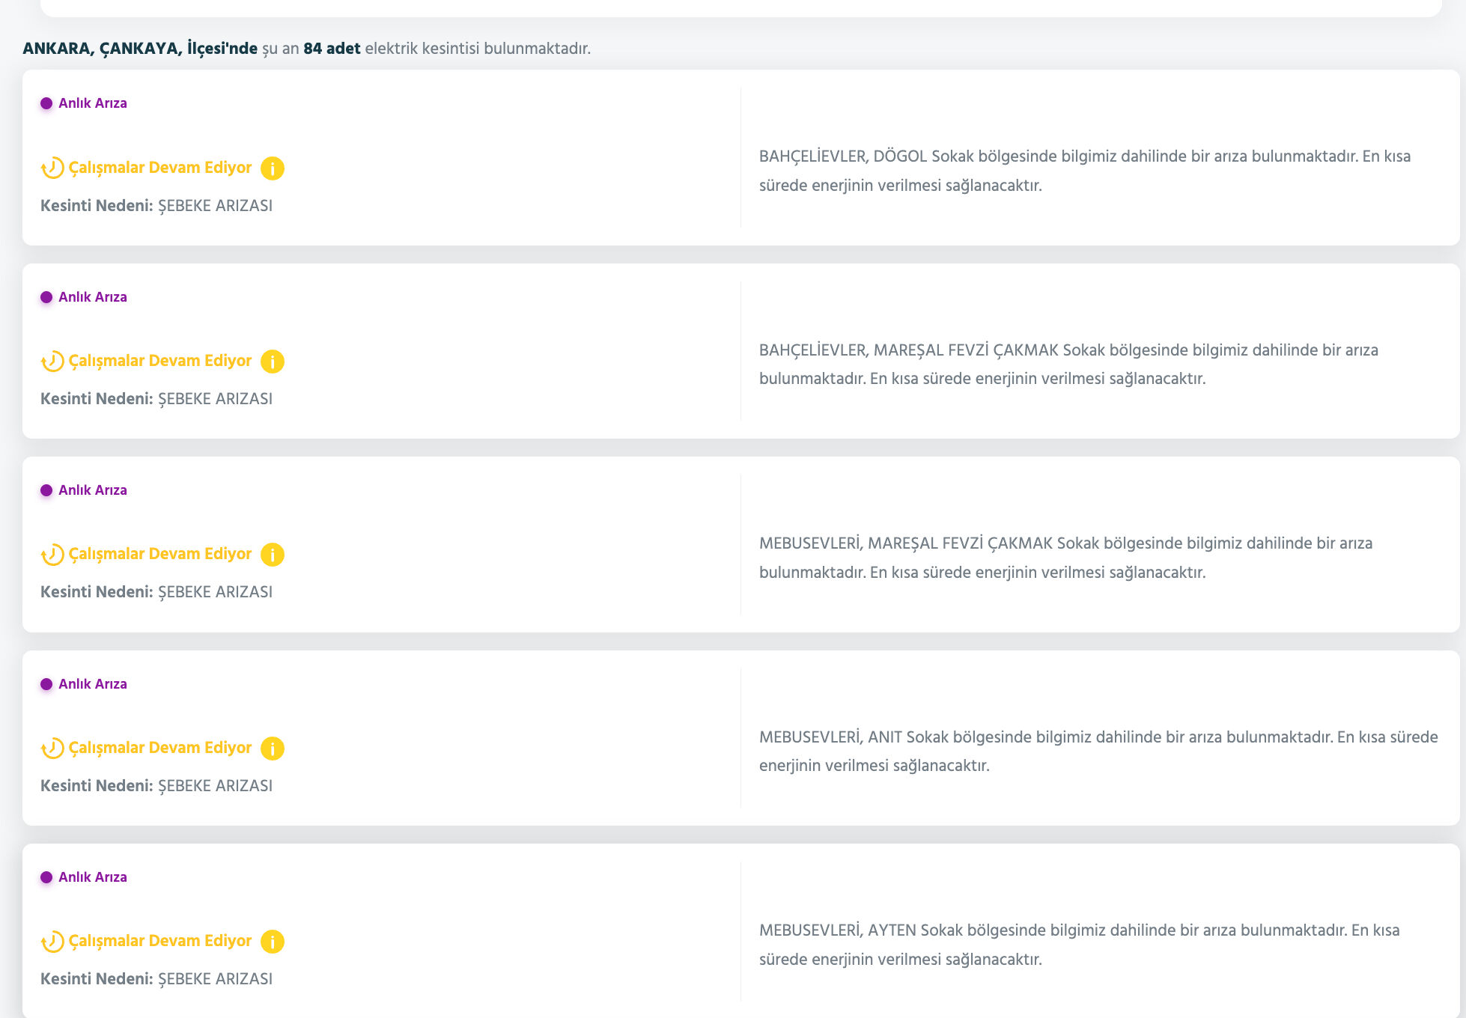Click 'Çalışmalar Devam Ediyor' in DÖGOL Sokak card

click(x=160, y=168)
